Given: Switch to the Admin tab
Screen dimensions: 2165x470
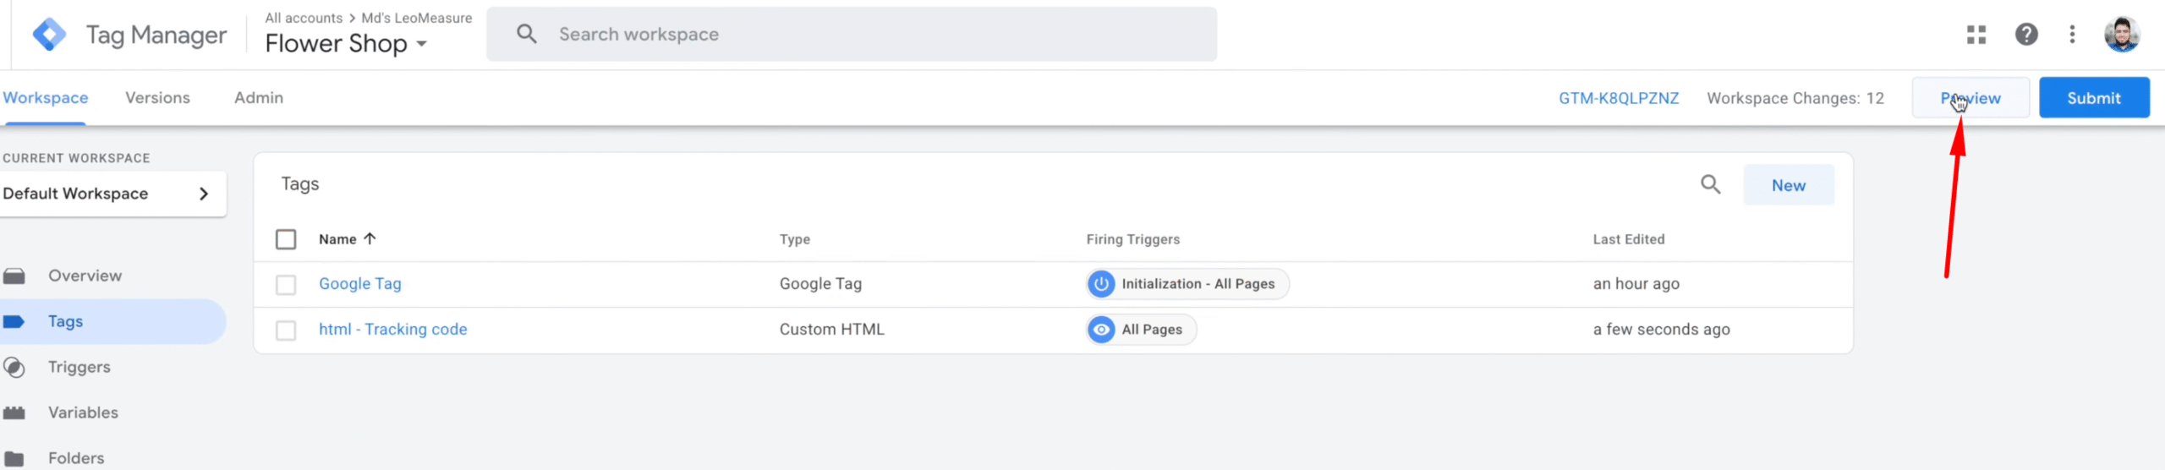Looking at the screenshot, I should pos(259,98).
